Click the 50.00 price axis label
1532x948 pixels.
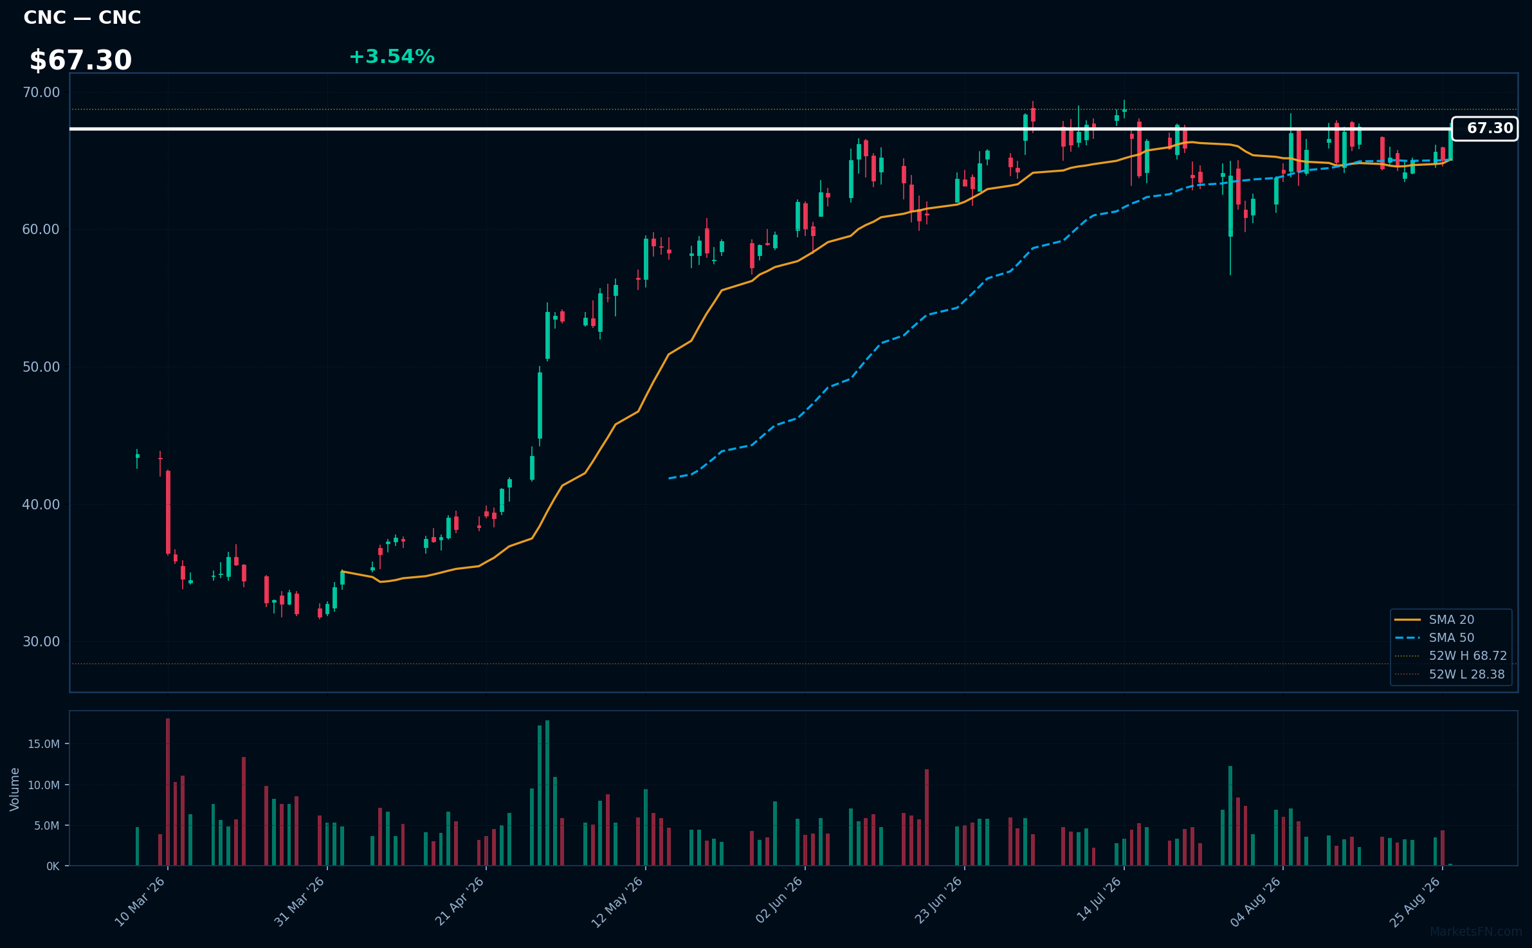tap(41, 367)
